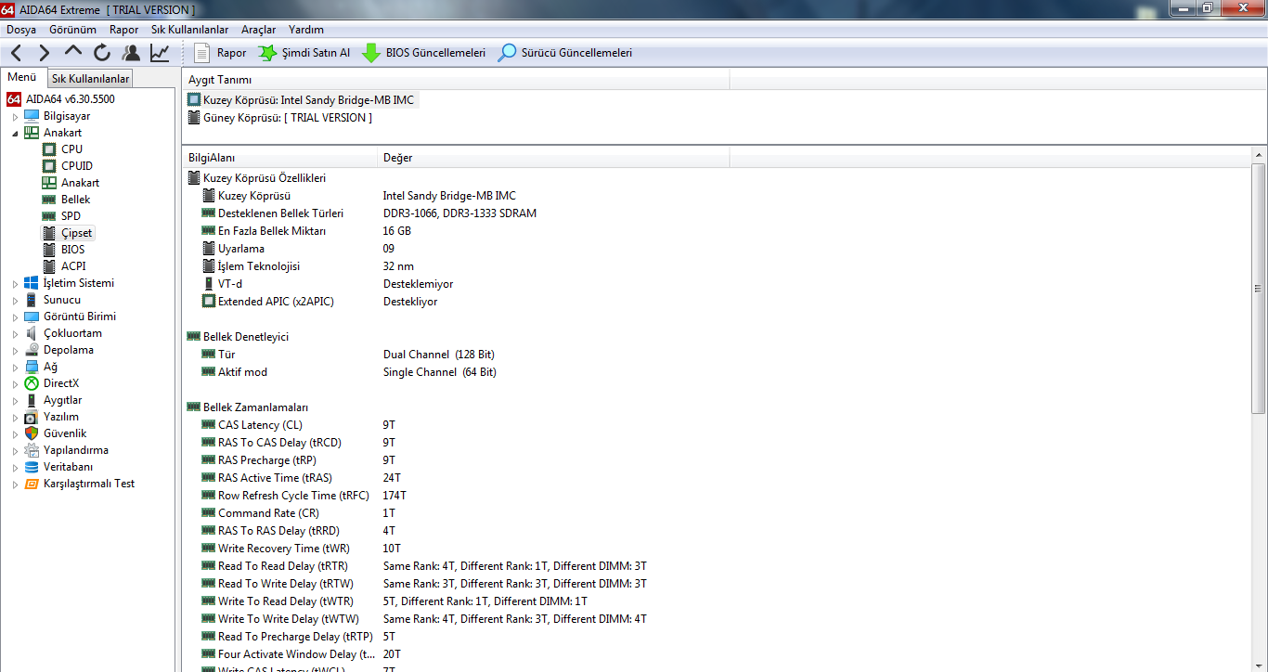
Task: Open the Görünüm menu
Action: (72, 30)
